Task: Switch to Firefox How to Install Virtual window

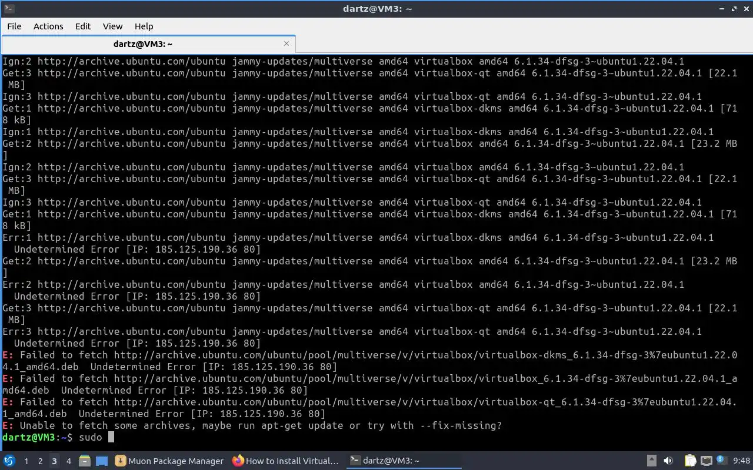Action: pyautogui.click(x=286, y=461)
